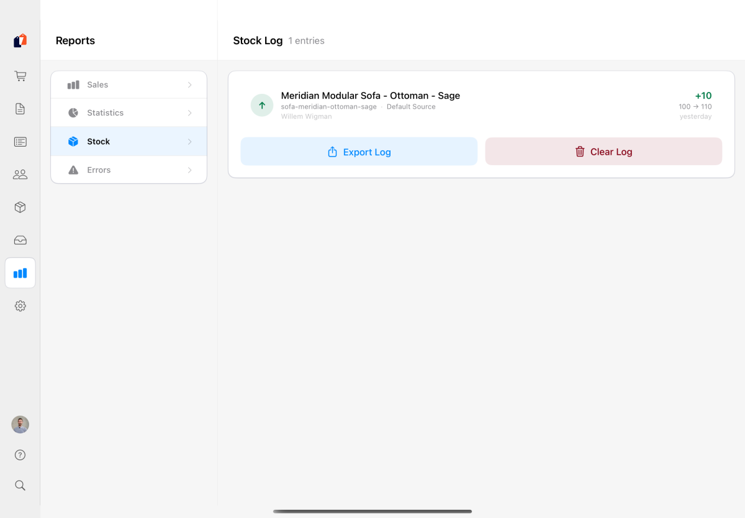The height and width of the screenshot is (518, 745).
Task: Expand the Statistics chevron arrow
Action: [189, 113]
